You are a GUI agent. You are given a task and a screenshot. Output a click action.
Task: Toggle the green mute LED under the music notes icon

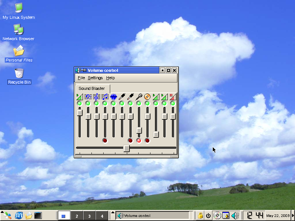105,104
